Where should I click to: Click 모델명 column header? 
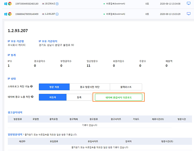pos(36,119)
